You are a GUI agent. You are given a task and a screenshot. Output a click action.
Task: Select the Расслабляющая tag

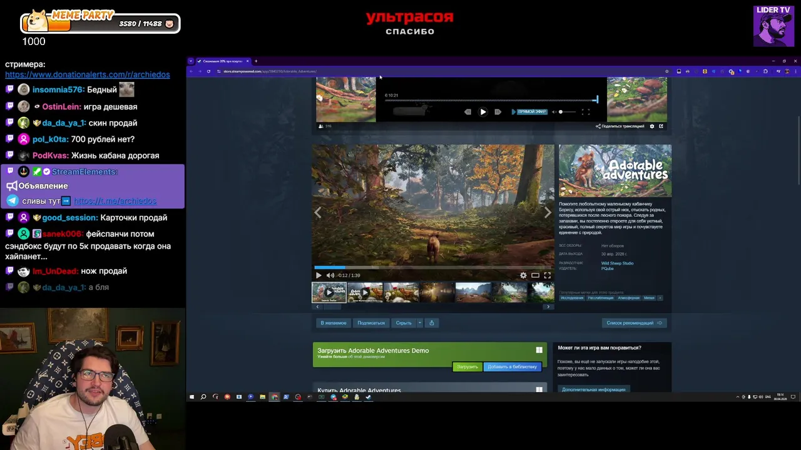click(601, 298)
